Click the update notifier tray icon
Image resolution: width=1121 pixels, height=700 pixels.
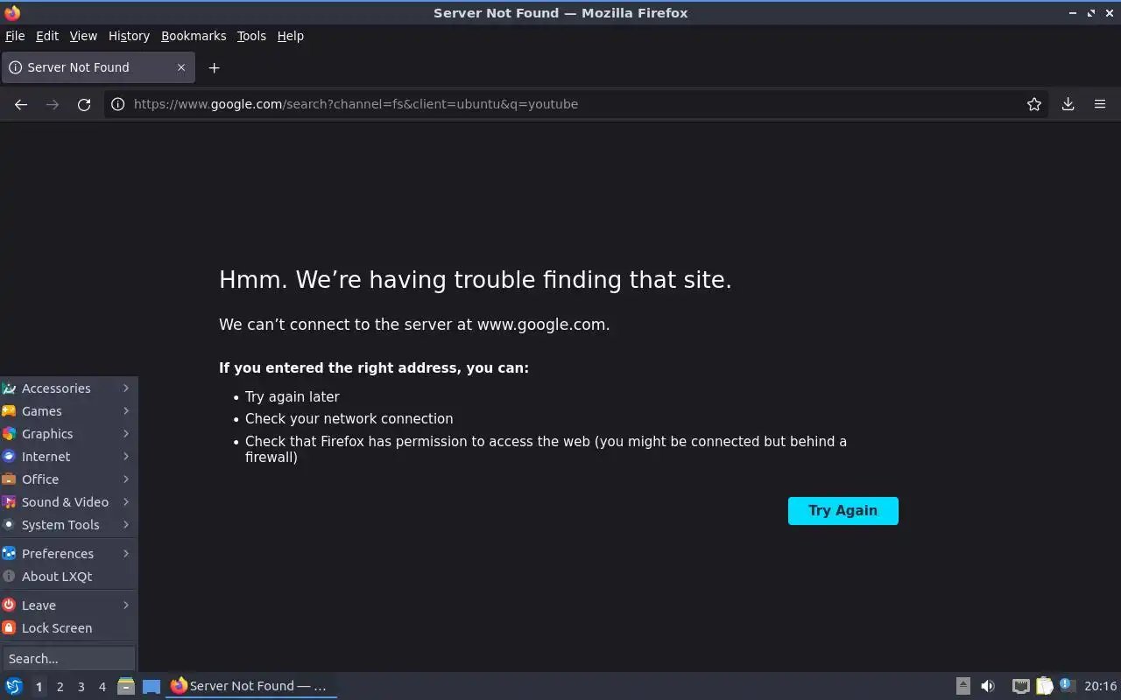1067,685
